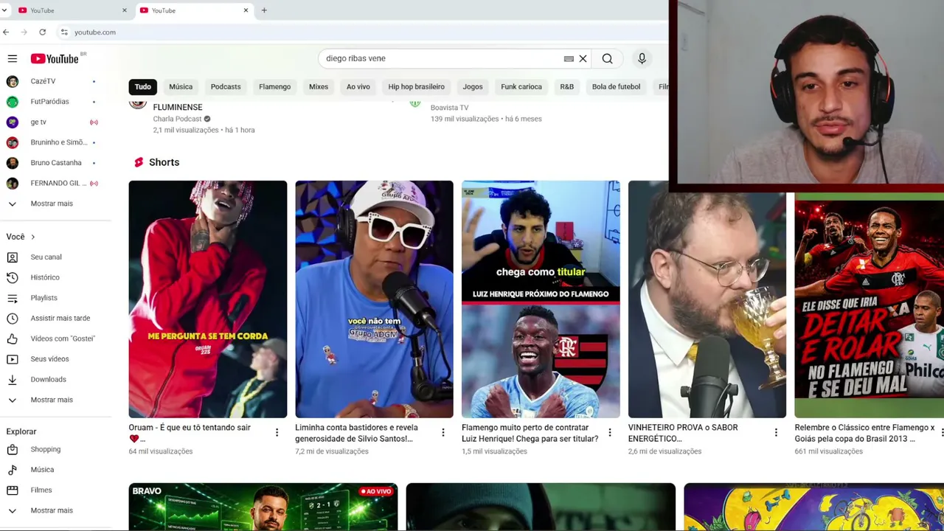Go back in browser history
The height and width of the screenshot is (531, 944).
click(x=6, y=32)
